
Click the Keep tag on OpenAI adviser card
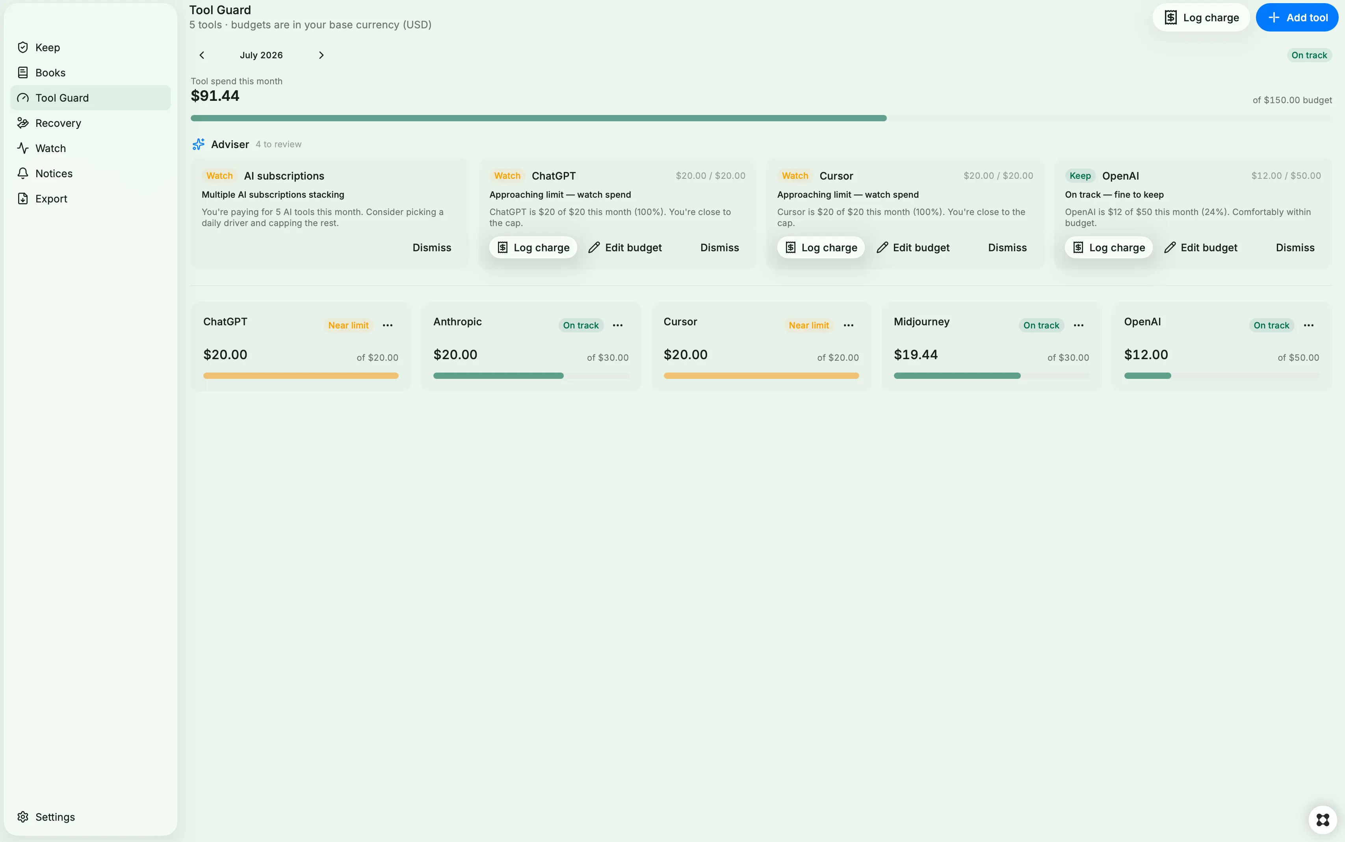click(x=1080, y=176)
